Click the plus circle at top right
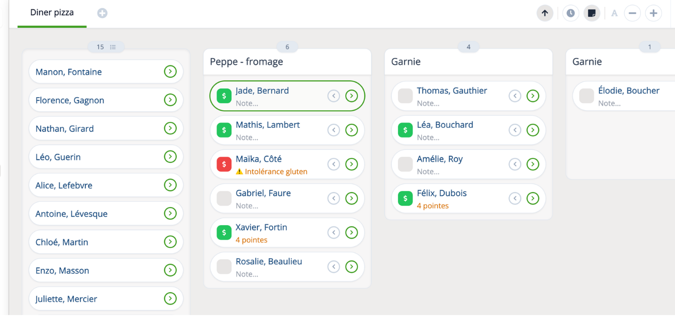 click(654, 13)
